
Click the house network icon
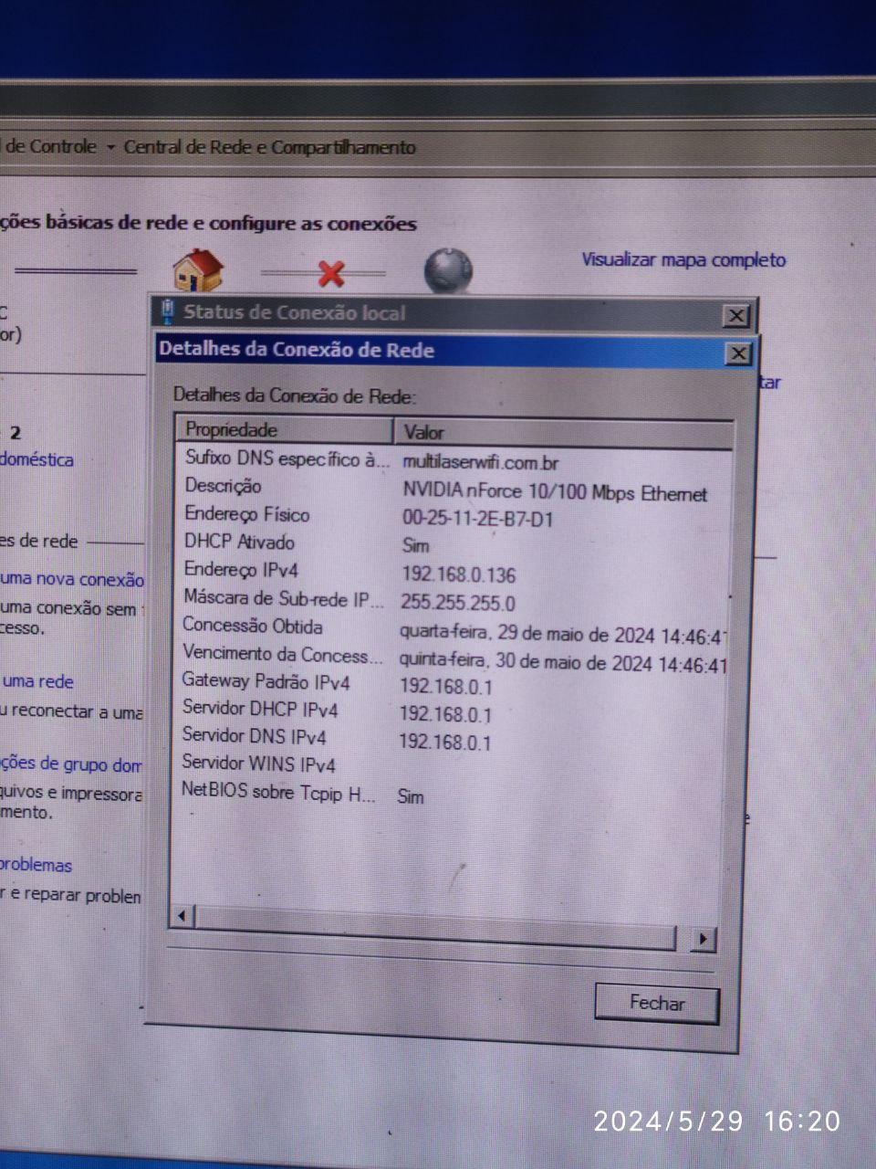[198, 269]
